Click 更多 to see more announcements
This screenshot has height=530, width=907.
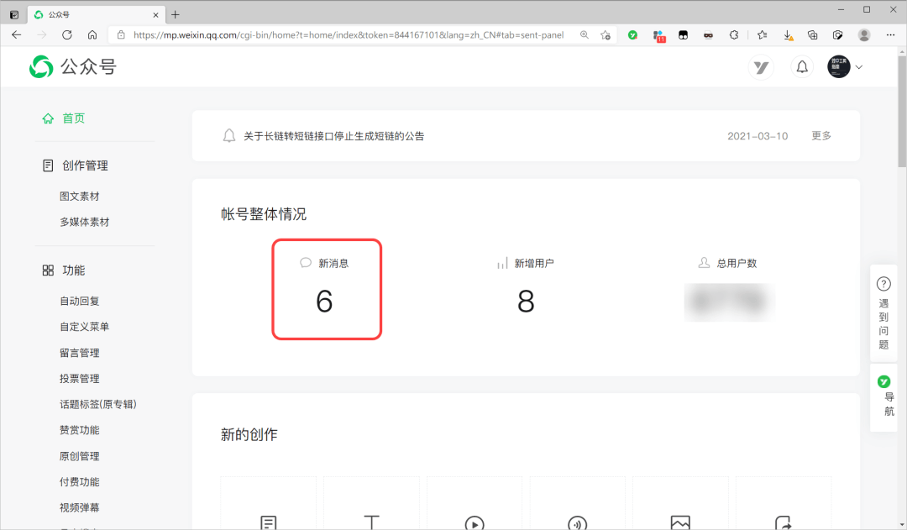pos(820,136)
